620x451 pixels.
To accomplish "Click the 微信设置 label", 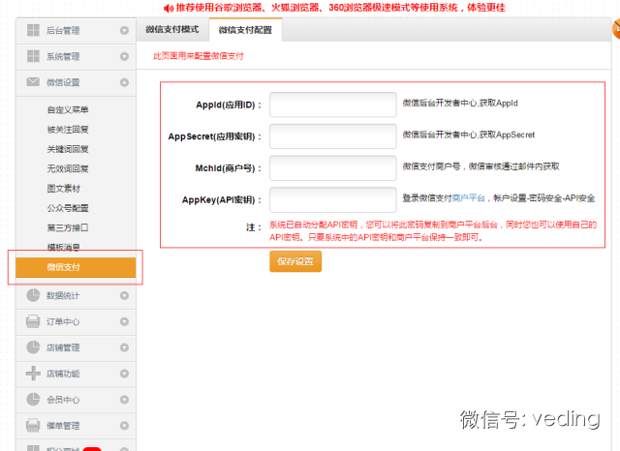I will point(63,82).
